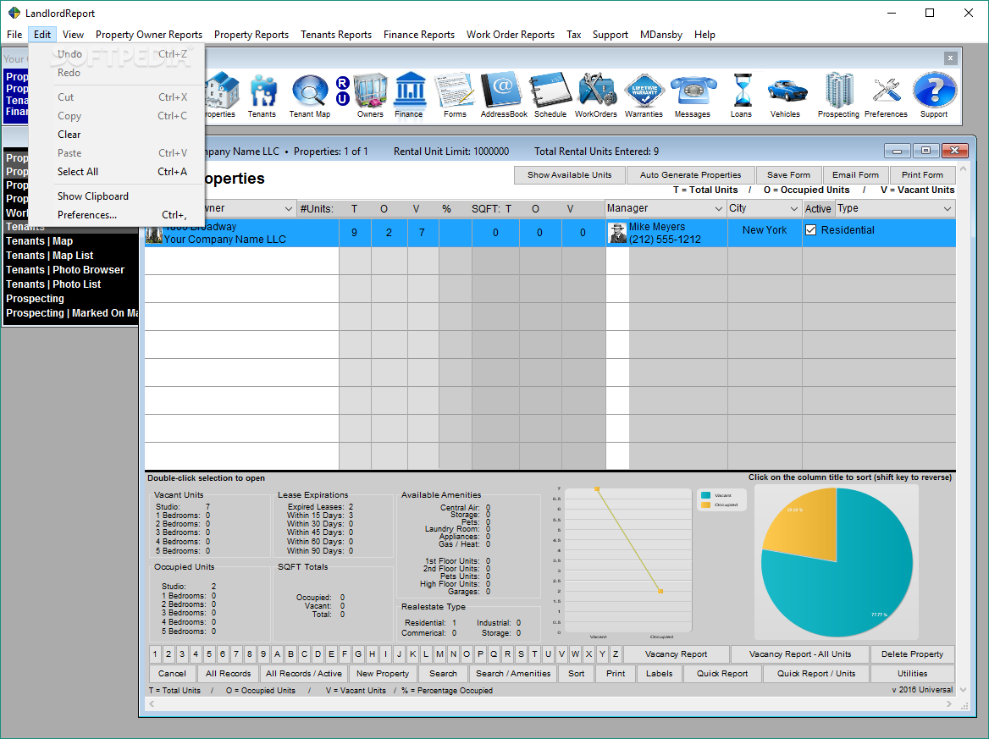Click the horizontal scrollbar right arrow
The image size is (989, 739).
(949, 703)
